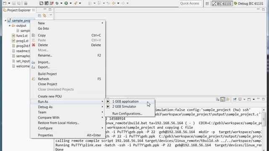Choose Build Project from context menu
269x151 pixels.
click(68, 74)
